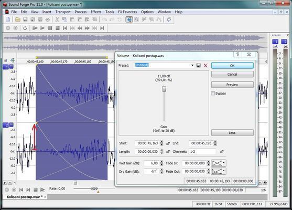
Task: Open the FX Favorites menu
Action: [x=127, y=12]
